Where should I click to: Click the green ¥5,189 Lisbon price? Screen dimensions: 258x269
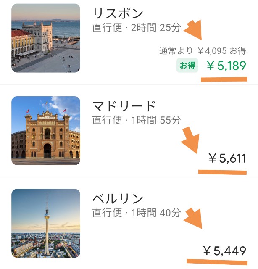(226, 66)
